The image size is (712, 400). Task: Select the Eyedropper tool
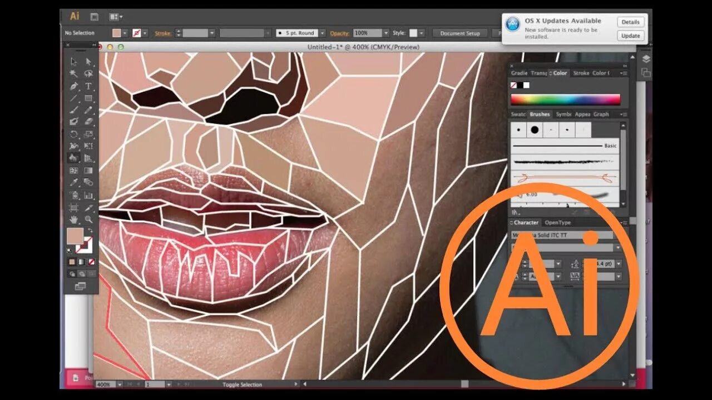pyautogui.click(x=74, y=183)
